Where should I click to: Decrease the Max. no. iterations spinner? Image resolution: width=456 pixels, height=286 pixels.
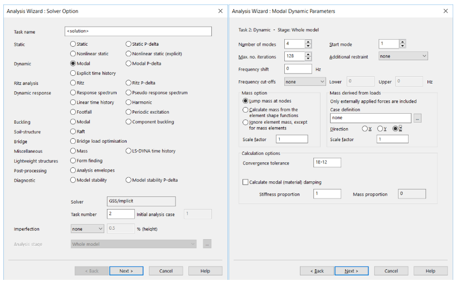point(308,59)
